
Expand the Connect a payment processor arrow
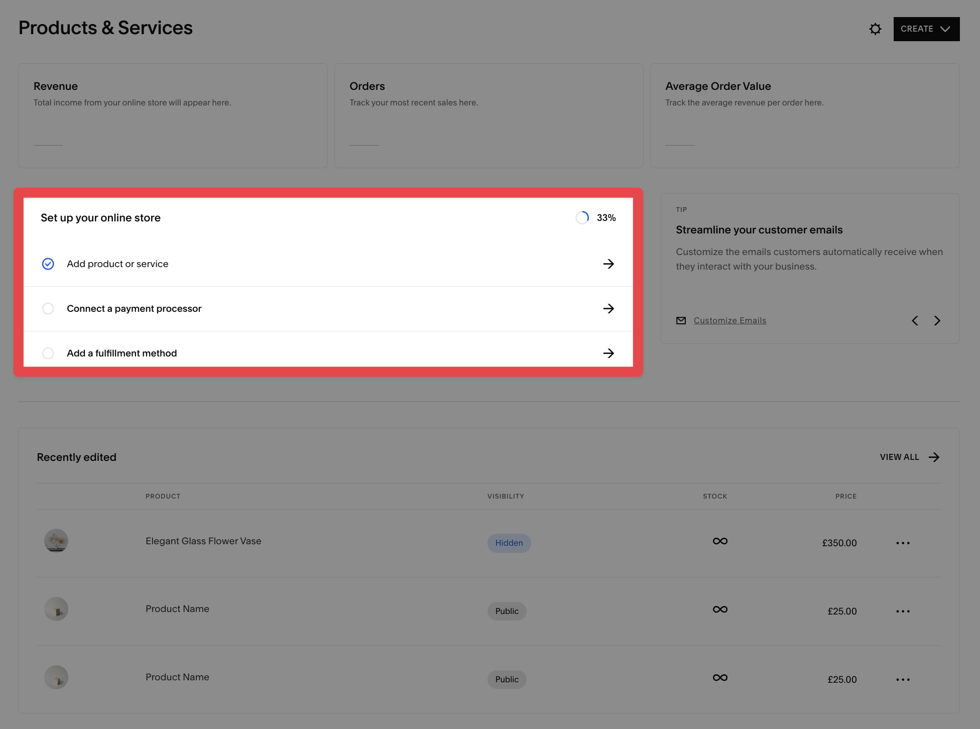pos(608,308)
